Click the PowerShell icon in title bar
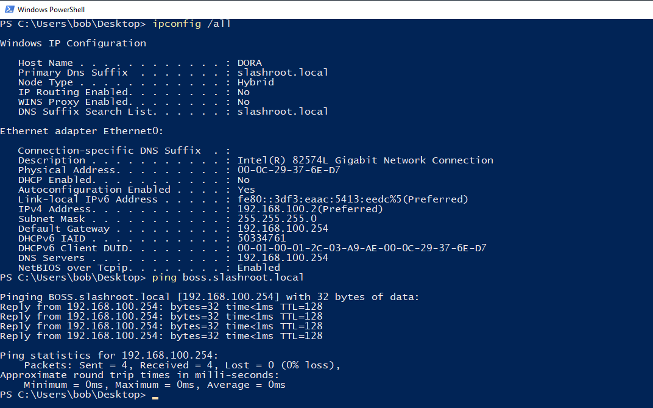Image resolution: width=653 pixels, height=408 pixels. coord(9,9)
